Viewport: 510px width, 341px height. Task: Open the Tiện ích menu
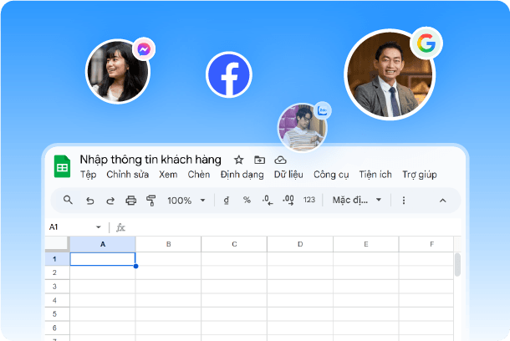coord(375,175)
